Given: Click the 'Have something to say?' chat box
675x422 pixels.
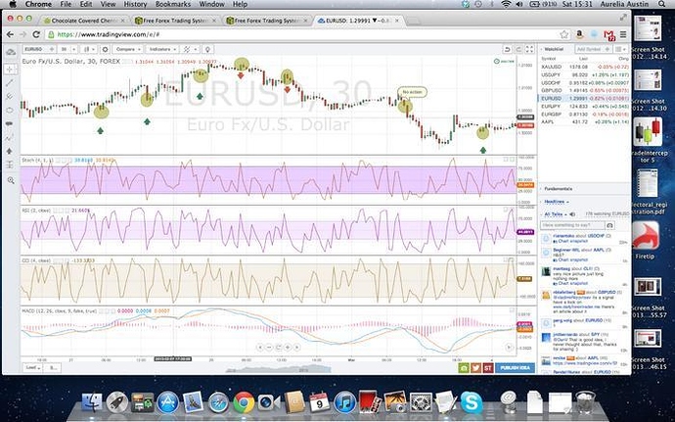Looking at the screenshot, I should (572, 225).
